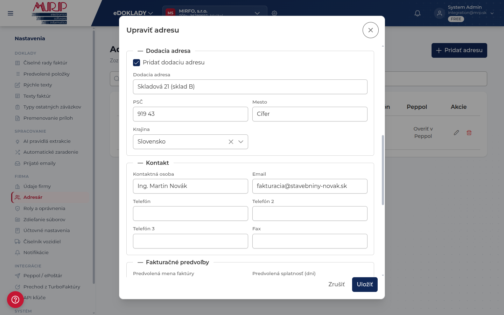Click the user avatar icon
Image resolution: width=504 pixels, height=315 pixels.
coord(440,13)
